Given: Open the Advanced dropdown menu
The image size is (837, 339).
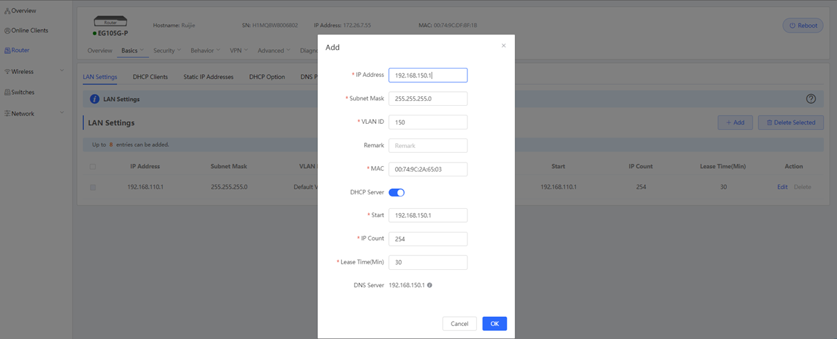Looking at the screenshot, I should pos(274,51).
